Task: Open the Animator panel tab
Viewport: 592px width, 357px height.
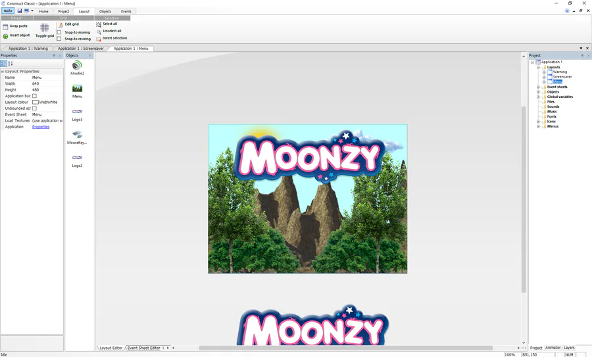Action: click(x=553, y=348)
